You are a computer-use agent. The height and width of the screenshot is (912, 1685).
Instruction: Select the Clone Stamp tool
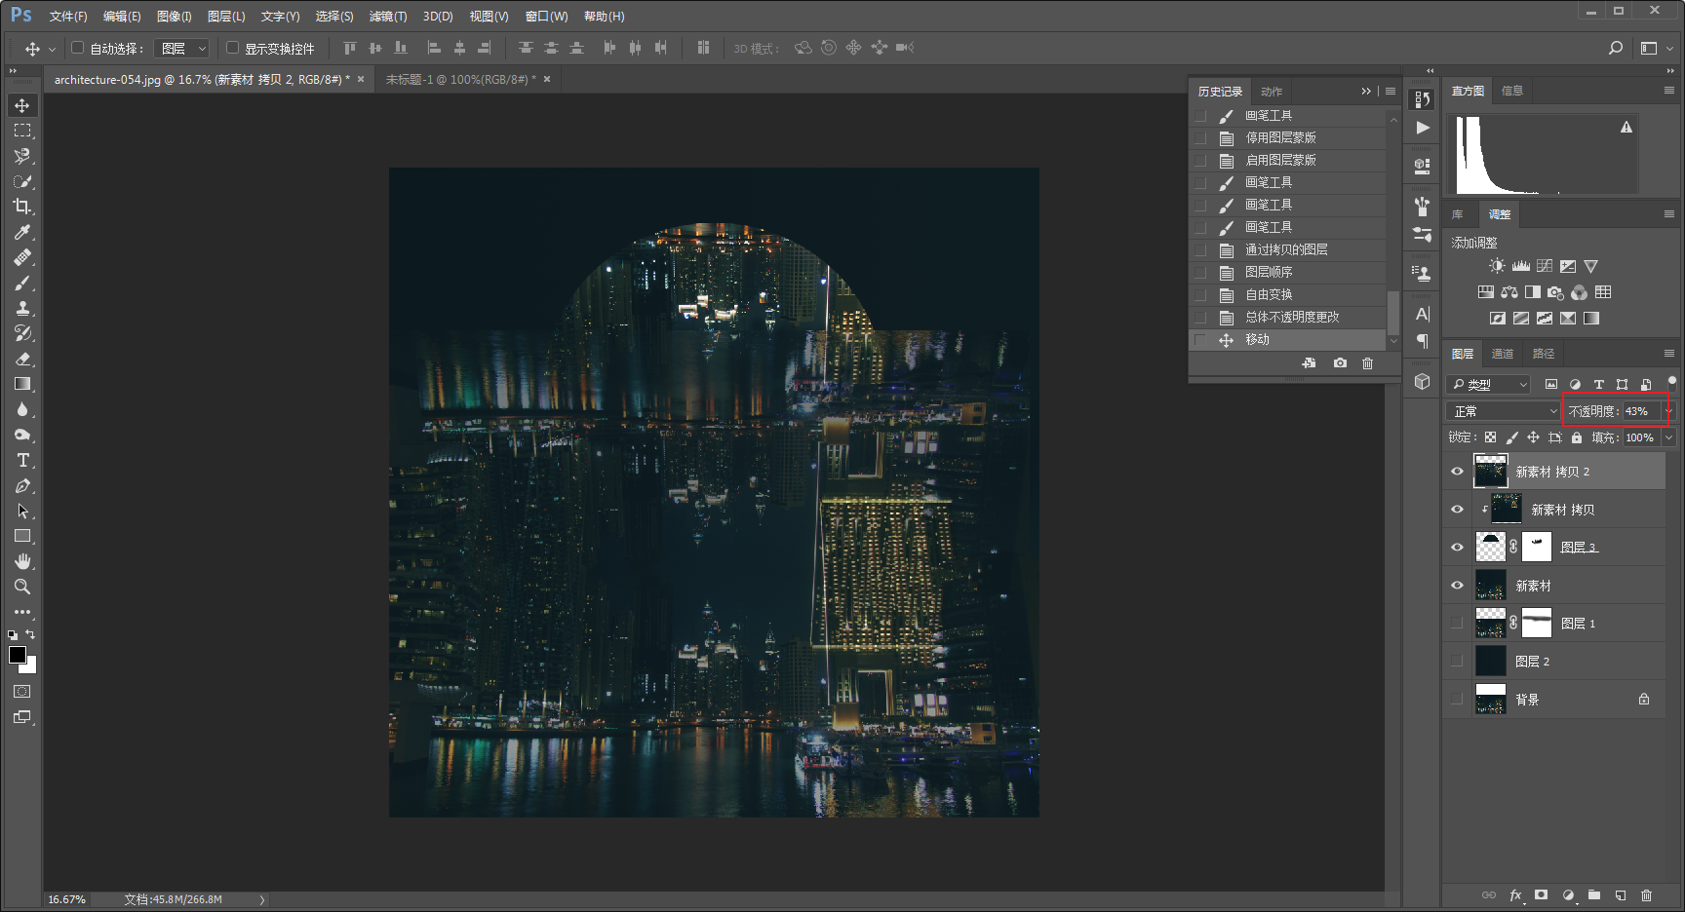pos(22,308)
